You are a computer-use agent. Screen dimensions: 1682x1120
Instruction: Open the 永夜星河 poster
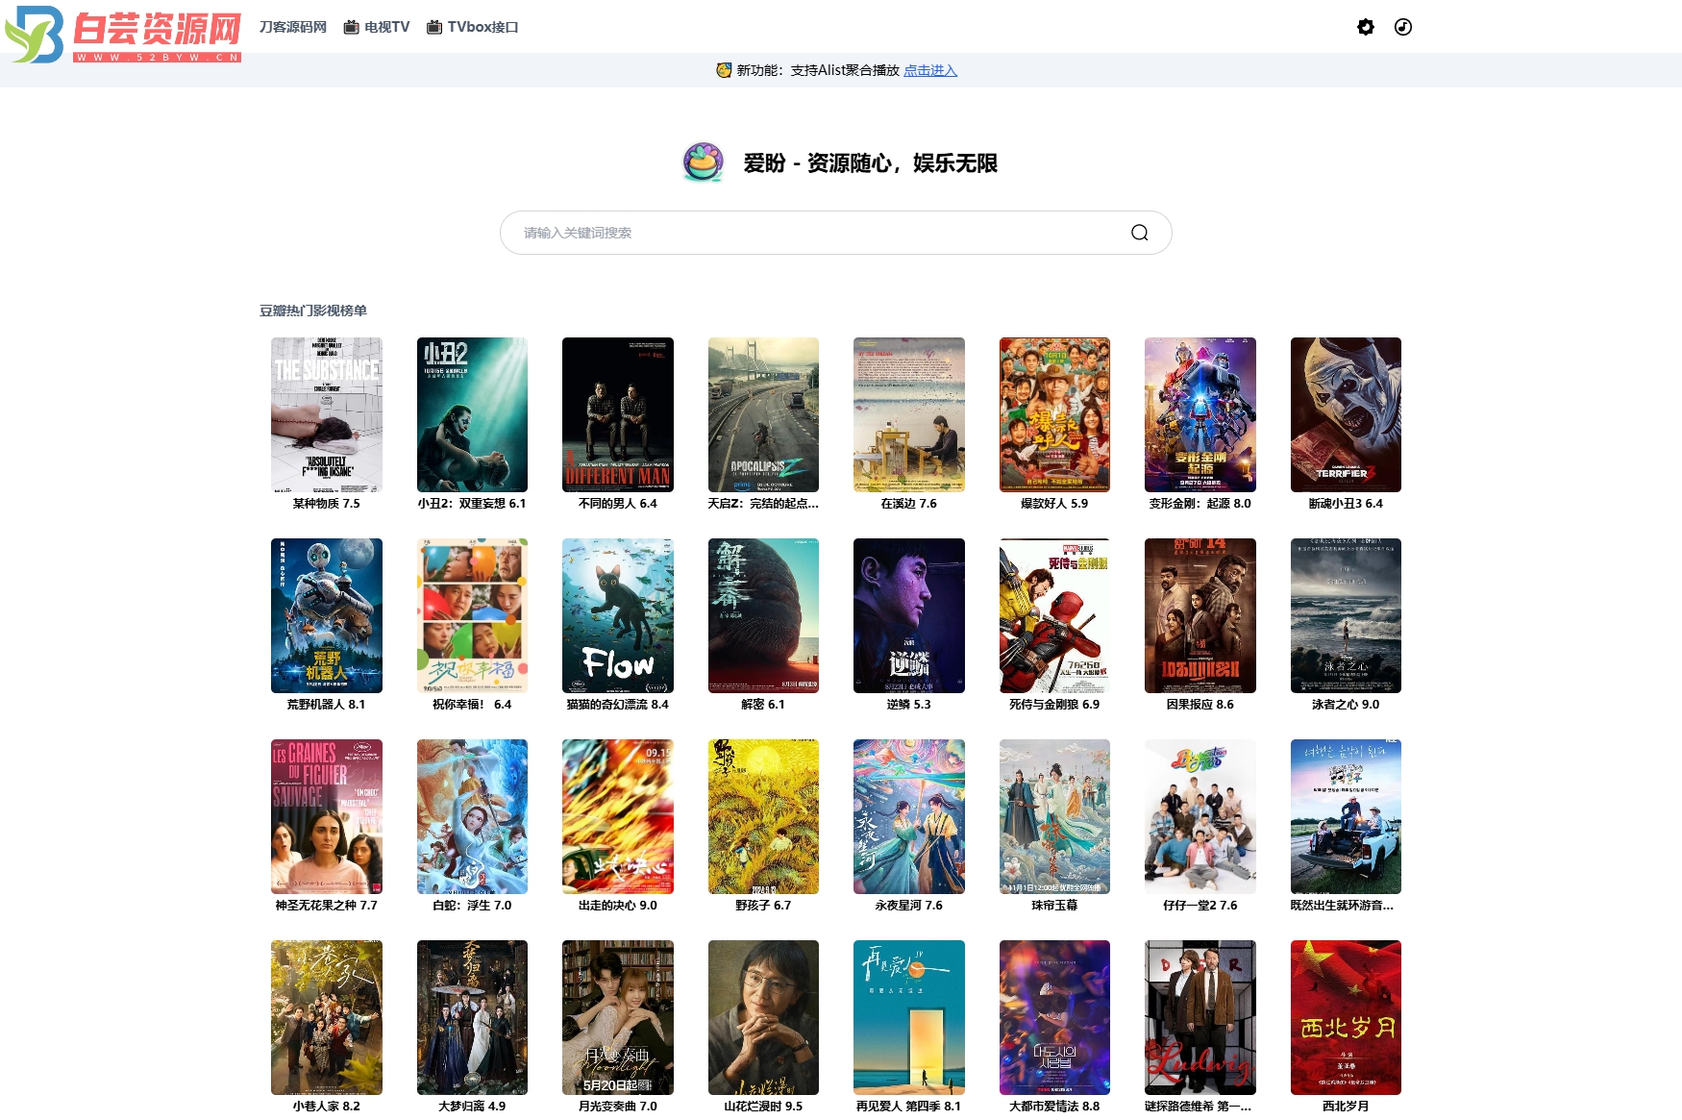pyautogui.click(x=909, y=816)
